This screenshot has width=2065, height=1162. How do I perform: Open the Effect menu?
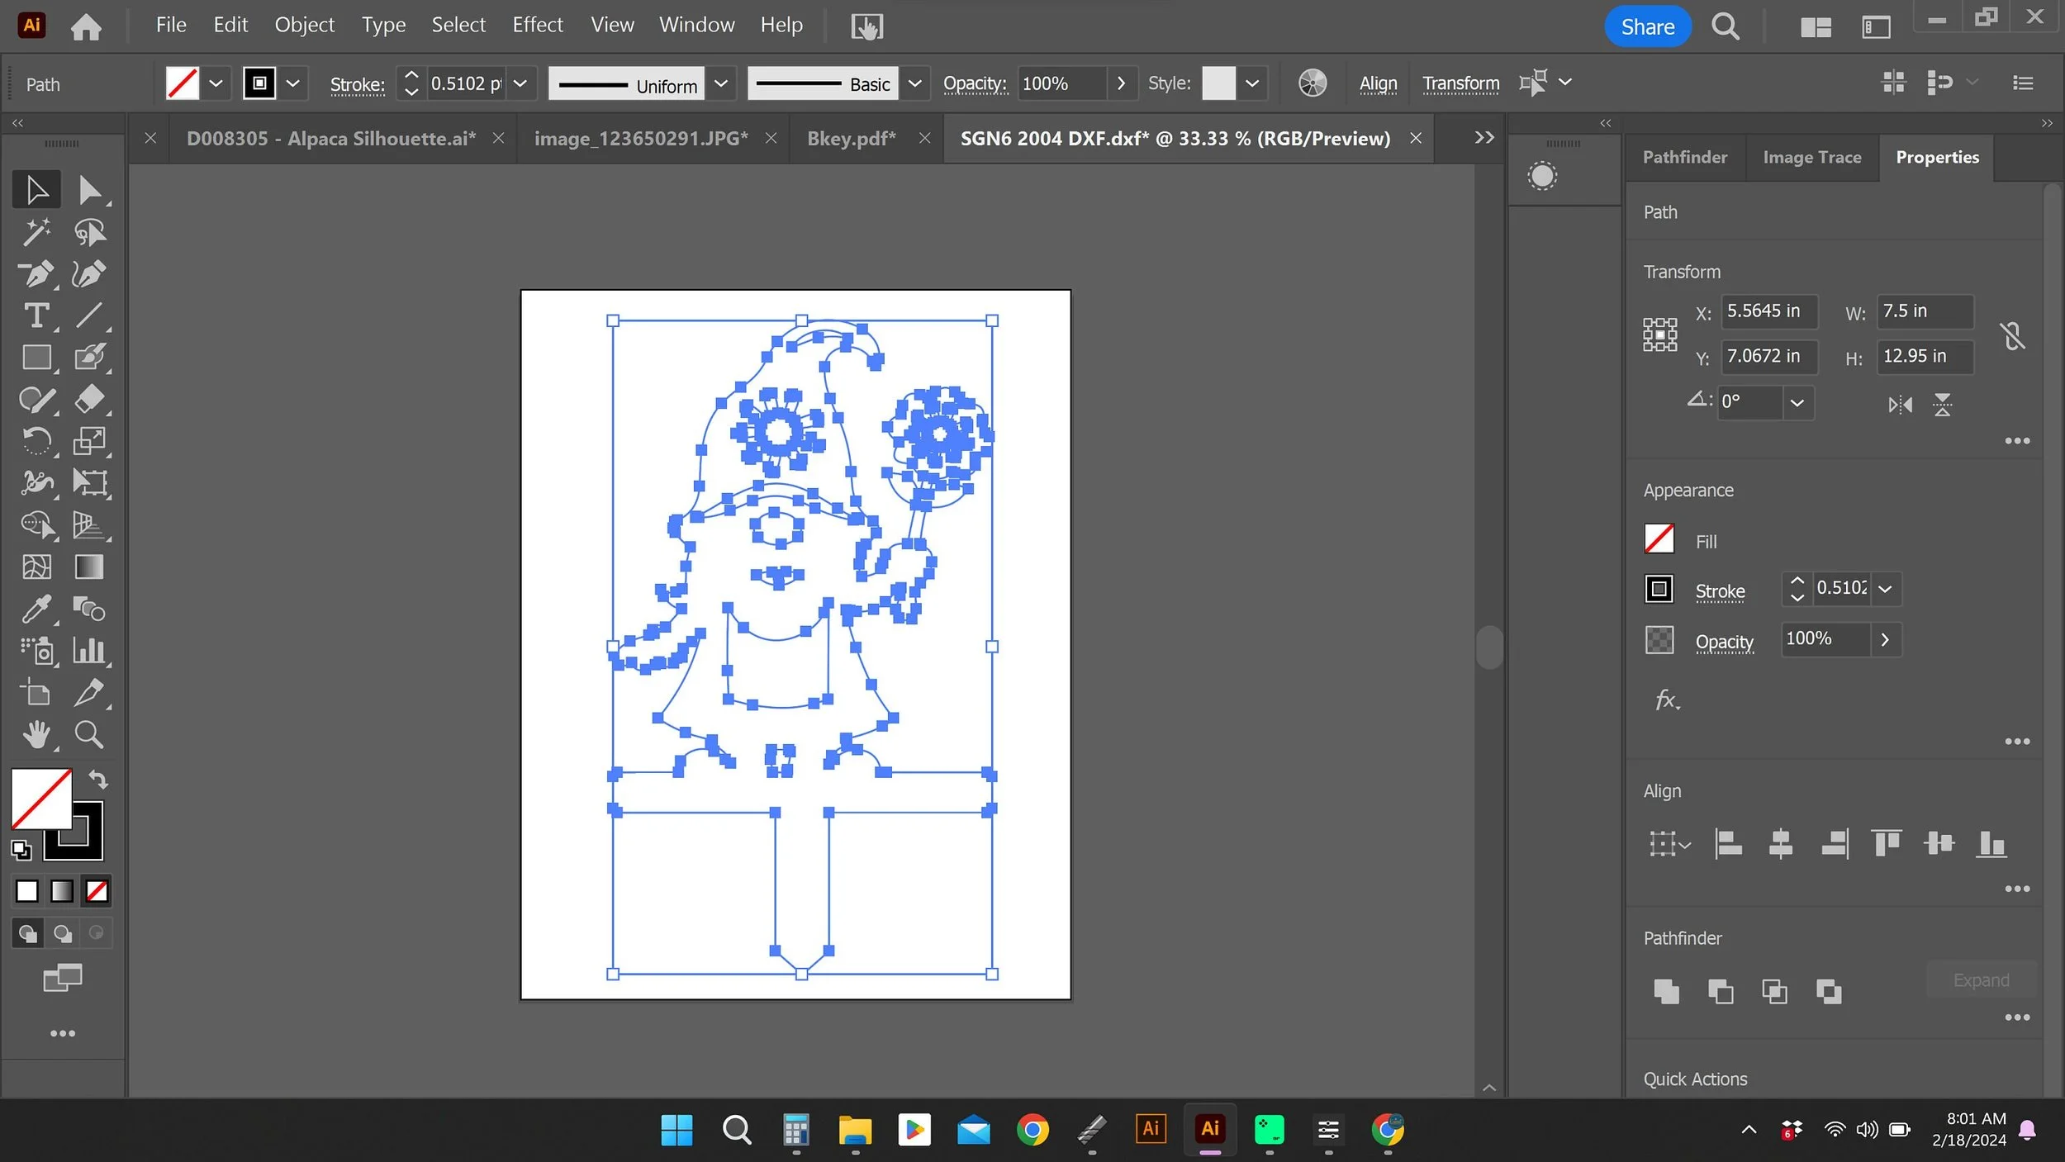(x=537, y=25)
